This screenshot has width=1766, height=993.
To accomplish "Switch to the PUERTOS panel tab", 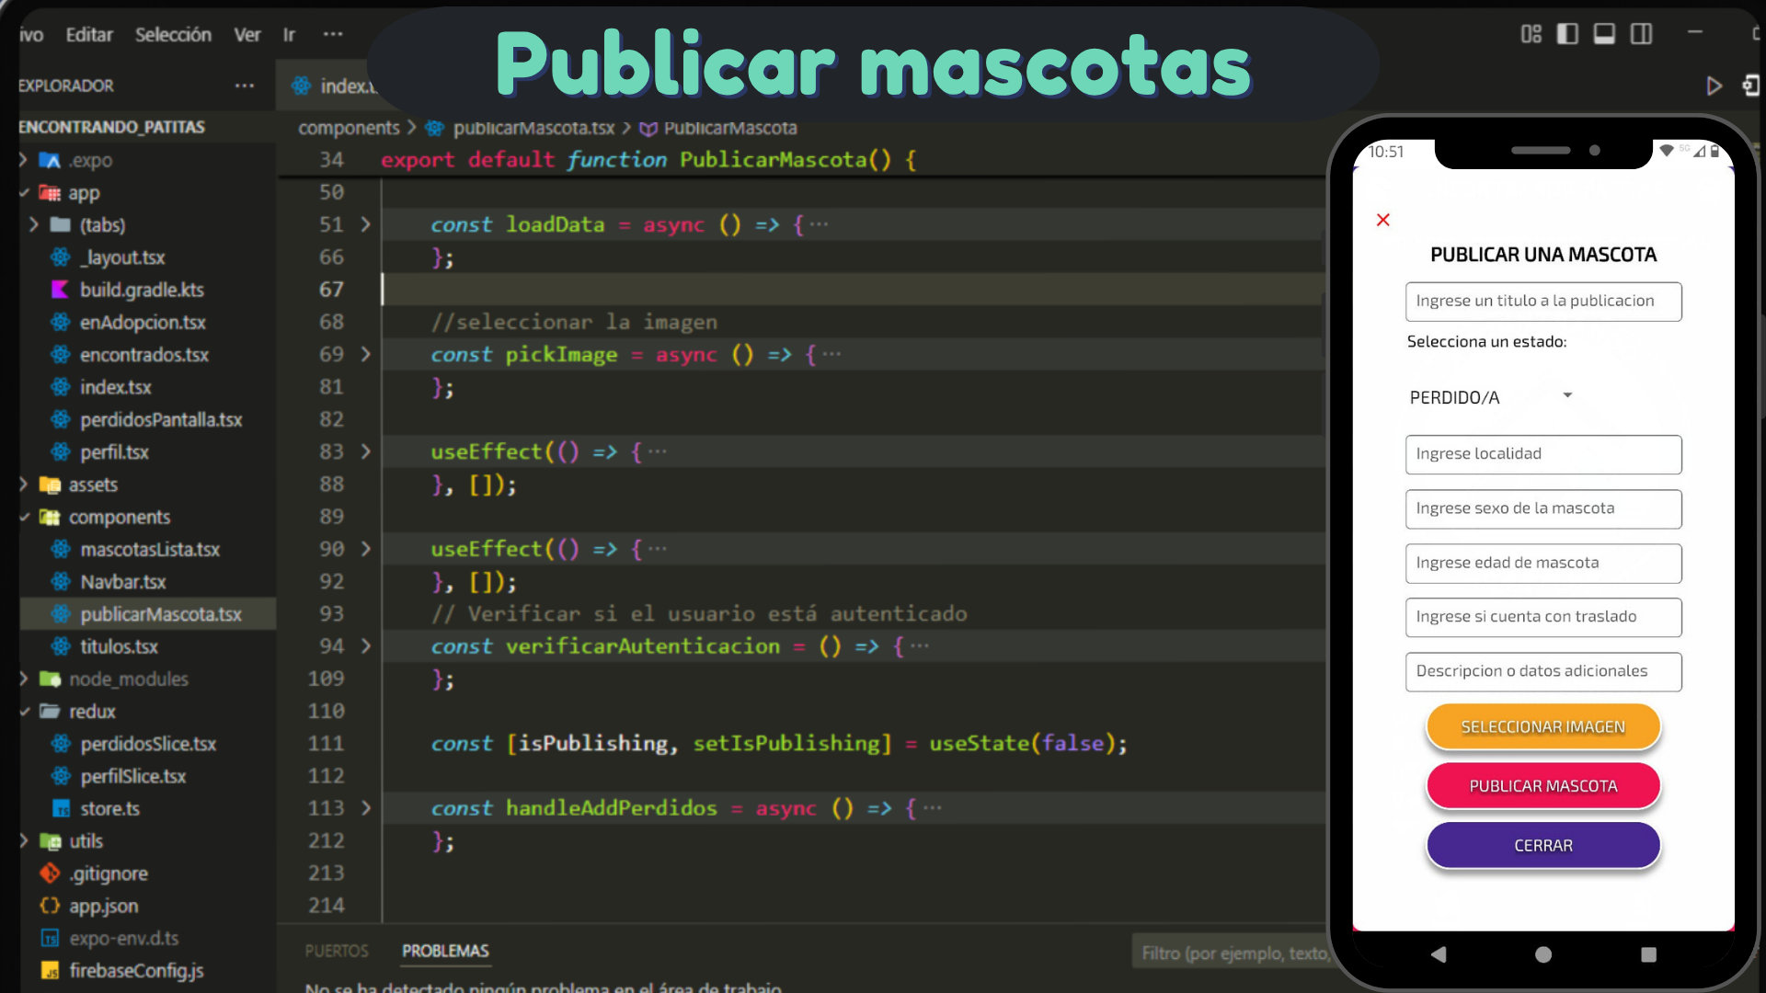I will pyautogui.click(x=337, y=951).
